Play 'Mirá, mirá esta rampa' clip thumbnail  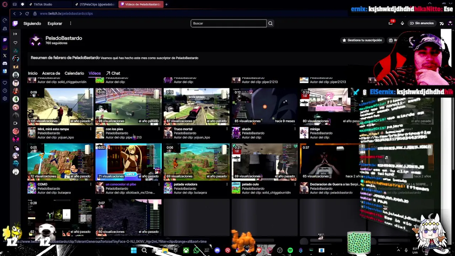(x=60, y=106)
